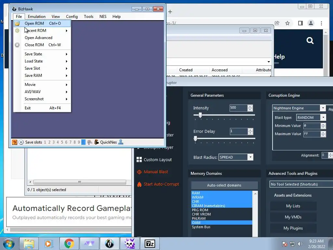Select highlighted save slot 0

click(83, 142)
